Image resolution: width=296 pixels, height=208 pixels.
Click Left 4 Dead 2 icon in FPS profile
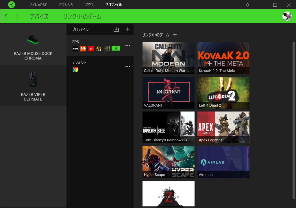point(99,49)
